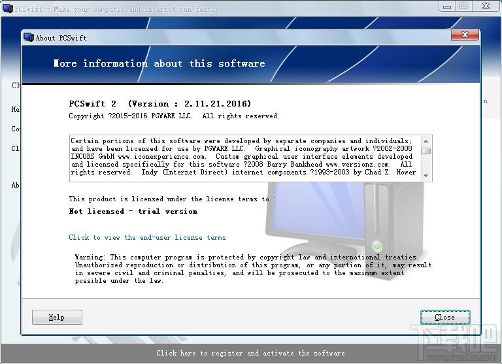Click the PCSwift main window title icon

click(x=8, y=8)
